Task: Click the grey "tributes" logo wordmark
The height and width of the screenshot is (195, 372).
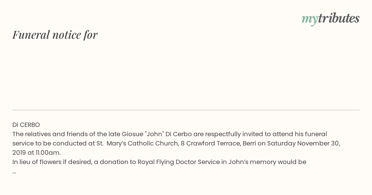Action: (339, 19)
